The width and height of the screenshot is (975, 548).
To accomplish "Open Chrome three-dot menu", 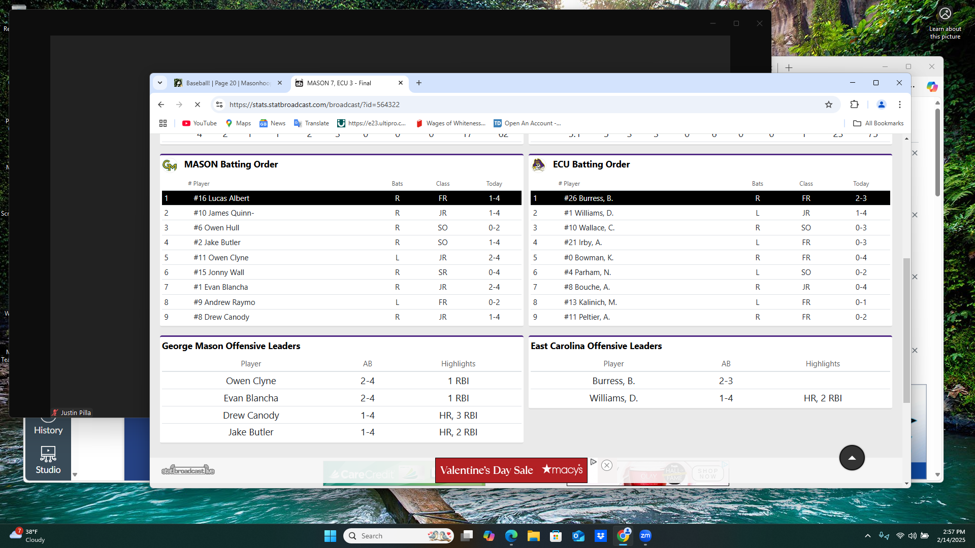I will tap(900, 105).
